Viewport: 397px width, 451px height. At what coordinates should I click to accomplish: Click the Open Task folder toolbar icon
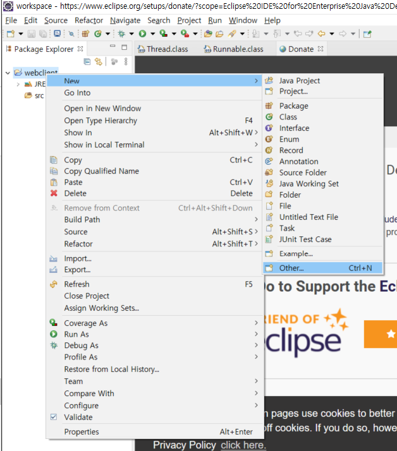click(x=219, y=34)
